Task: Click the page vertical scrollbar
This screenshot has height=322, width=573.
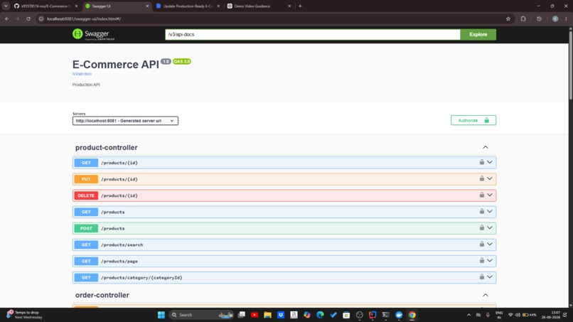Action: (x=570, y=66)
